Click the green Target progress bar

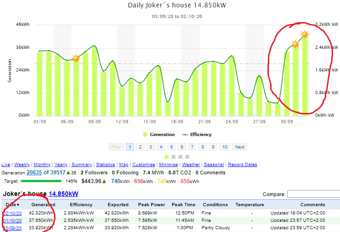tap(41, 181)
